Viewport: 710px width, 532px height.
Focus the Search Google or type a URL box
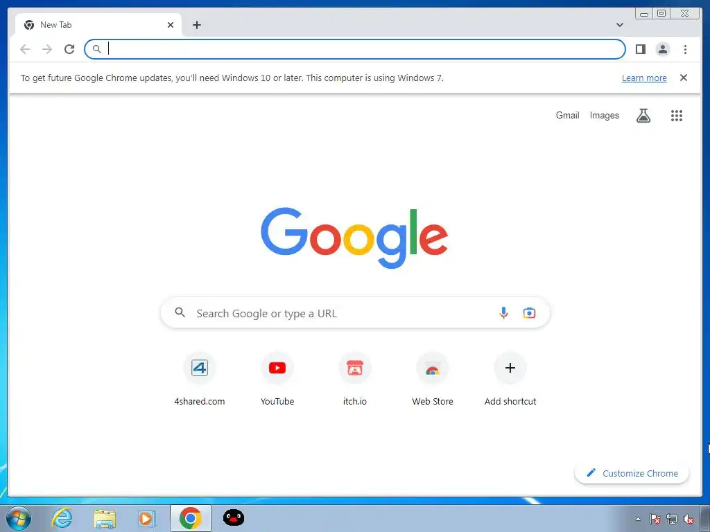(x=355, y=312)
